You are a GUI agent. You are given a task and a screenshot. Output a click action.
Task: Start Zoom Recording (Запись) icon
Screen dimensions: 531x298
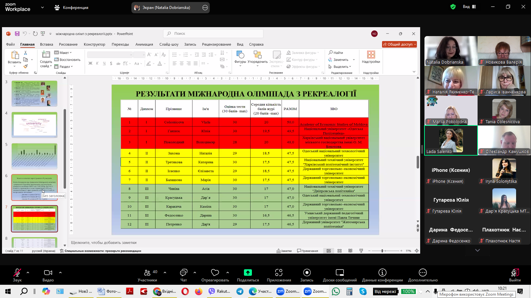[307, 273]
